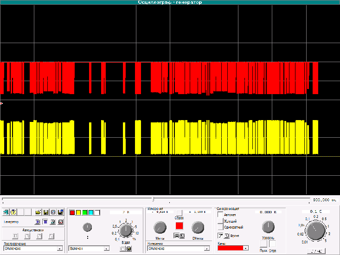Click the +0,000 В delta marker readout in Измерения

click(198, 212)
